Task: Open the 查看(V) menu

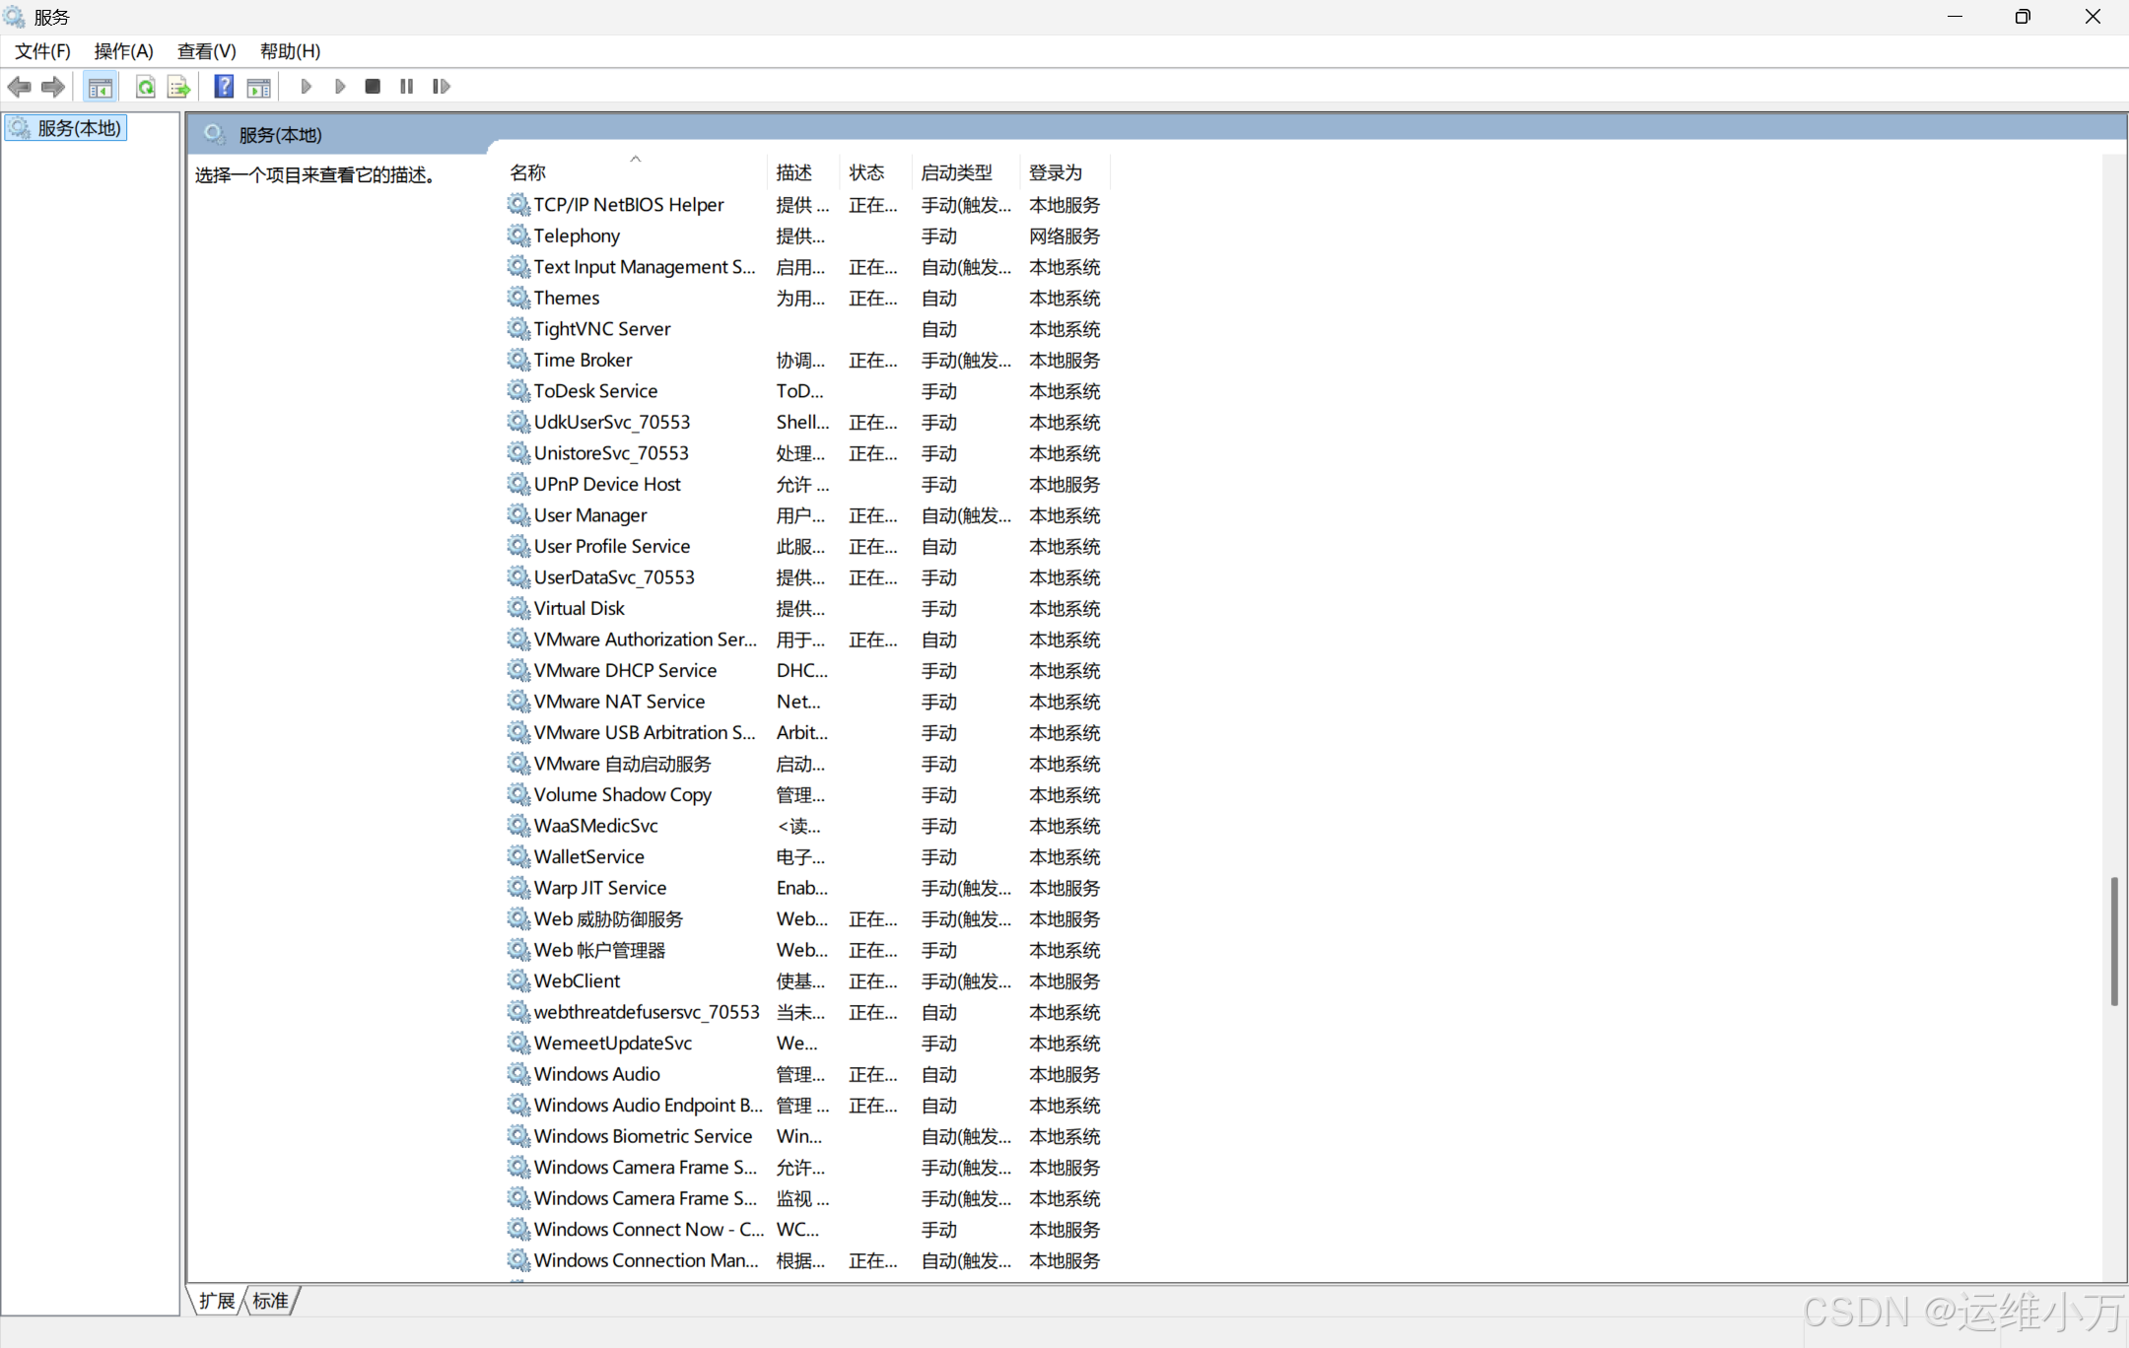Action: pos(206,51)
